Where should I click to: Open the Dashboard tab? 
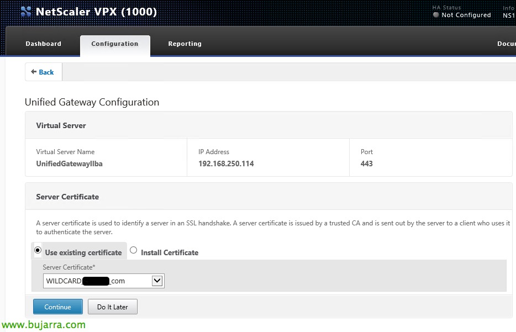pyautogui.click(x=44, y=44)
